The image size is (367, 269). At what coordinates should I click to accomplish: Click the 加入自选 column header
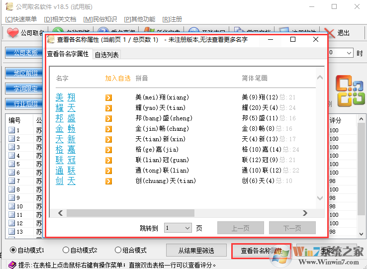coord(118,78)
